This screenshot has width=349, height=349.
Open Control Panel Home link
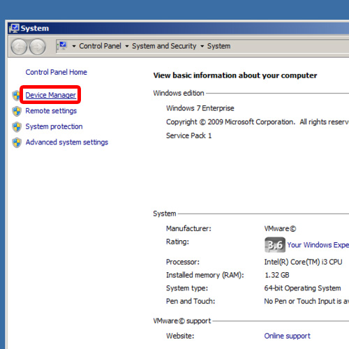(x=57, y=72)
